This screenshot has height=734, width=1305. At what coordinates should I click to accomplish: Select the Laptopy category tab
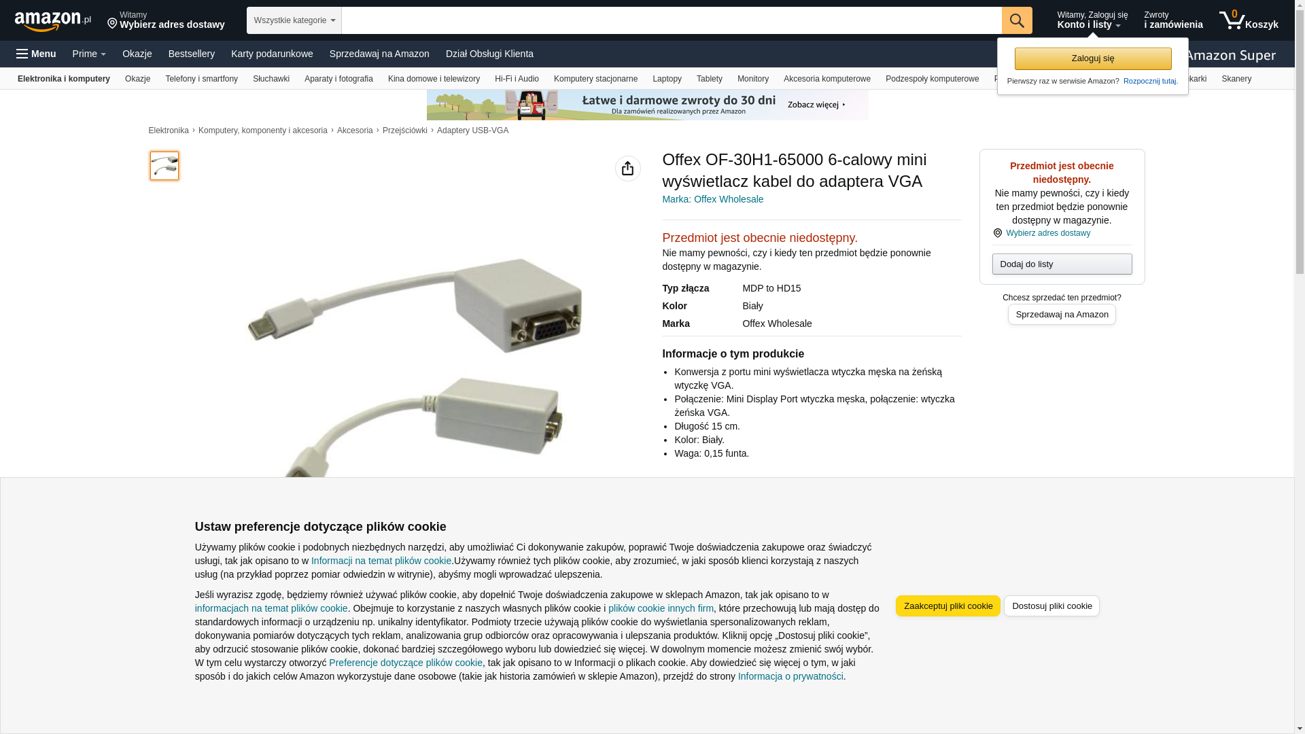coord(667,79)
